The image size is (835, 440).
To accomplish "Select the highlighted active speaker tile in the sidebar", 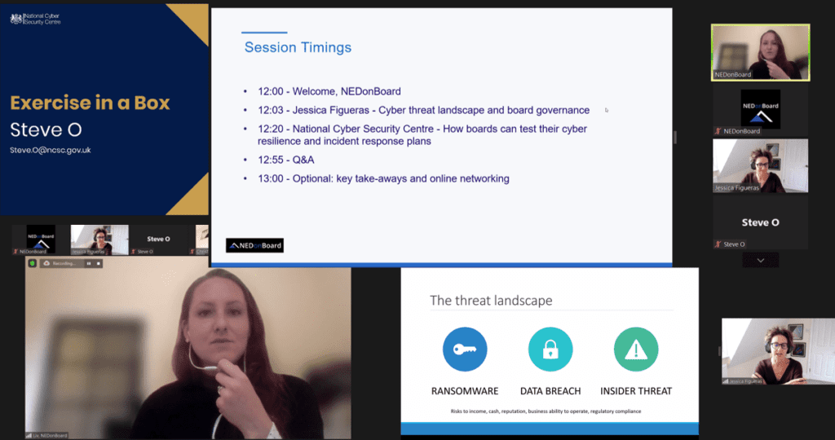I will [761, 52].
